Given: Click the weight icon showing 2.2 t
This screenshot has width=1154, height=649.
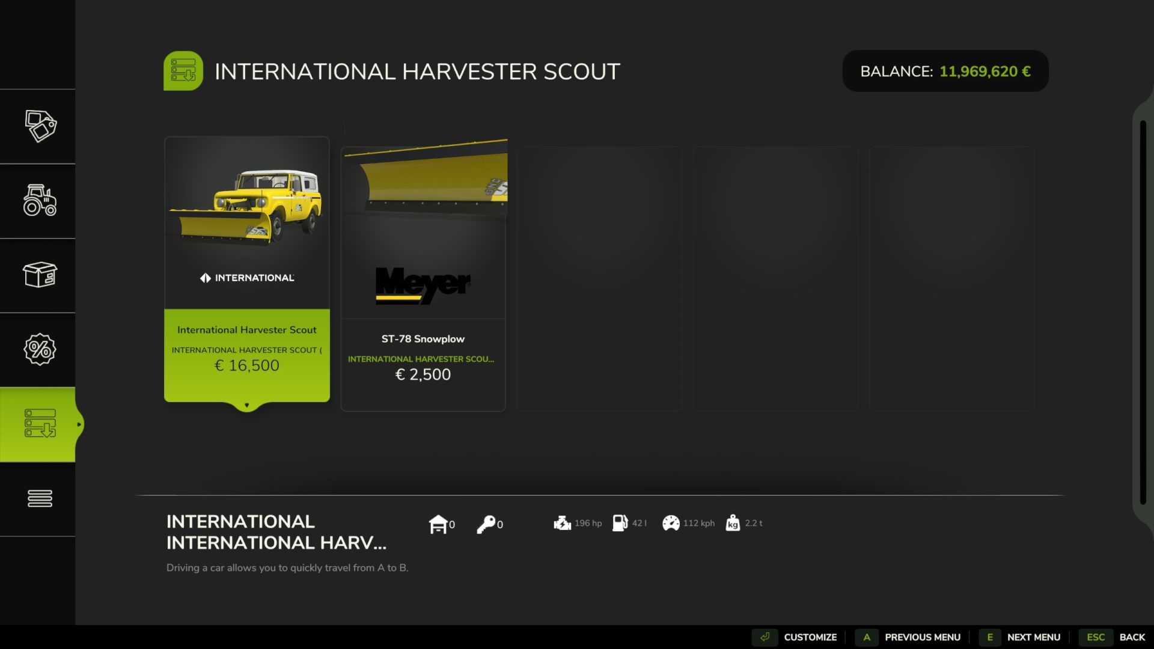Looking at the screenshot, I should click(733, 523).
